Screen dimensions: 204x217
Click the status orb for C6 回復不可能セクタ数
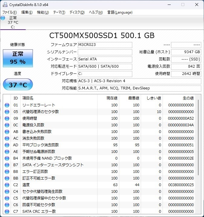7,205
